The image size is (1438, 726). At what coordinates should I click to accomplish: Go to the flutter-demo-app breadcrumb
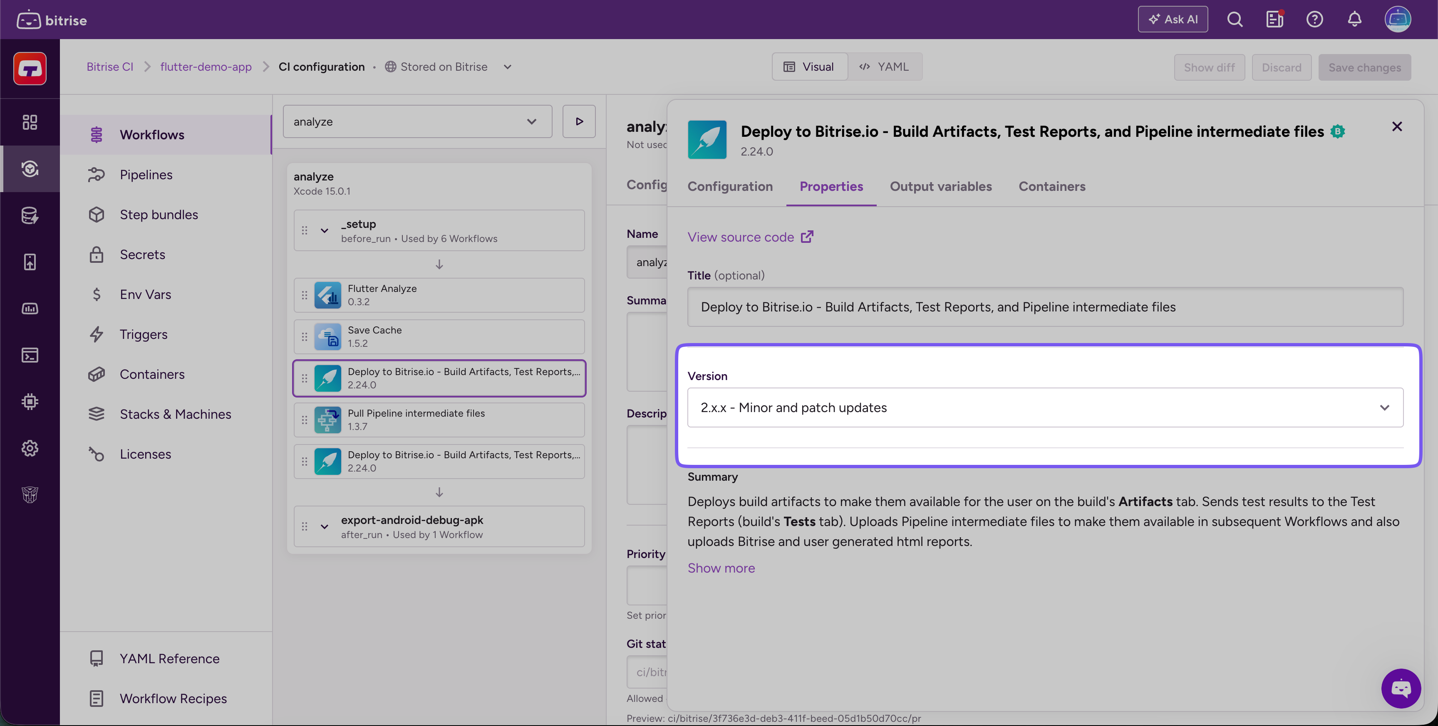pos(206,67)
